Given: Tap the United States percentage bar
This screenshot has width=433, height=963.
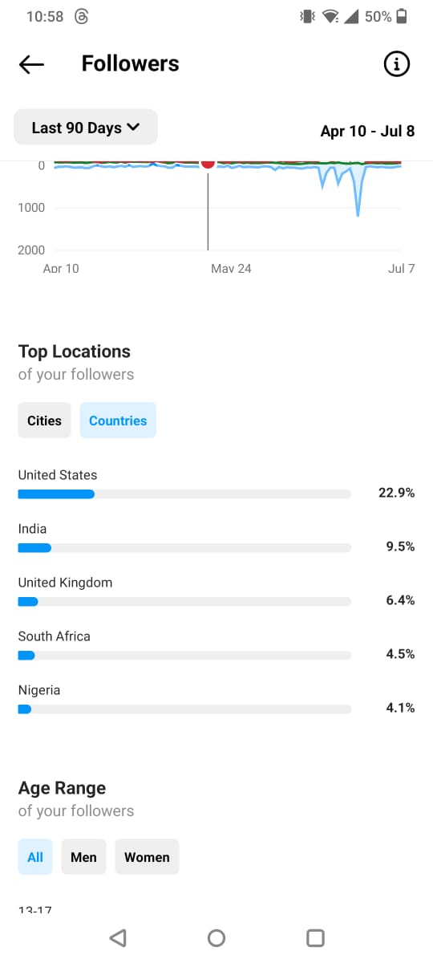Looking at the screenshot, I should (x=184, y=494).
